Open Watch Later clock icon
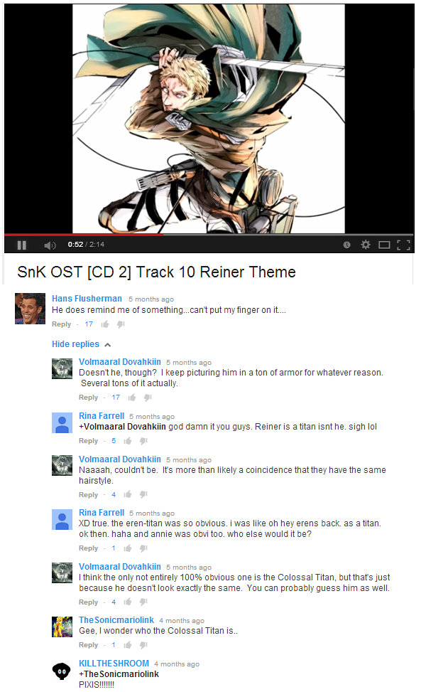Screen dimensions: 421x692 tap(346, 245)
